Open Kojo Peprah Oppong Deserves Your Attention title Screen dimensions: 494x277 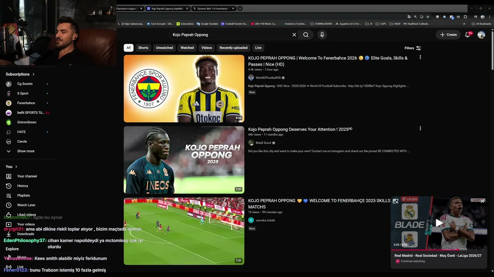(x=300, y=129)
